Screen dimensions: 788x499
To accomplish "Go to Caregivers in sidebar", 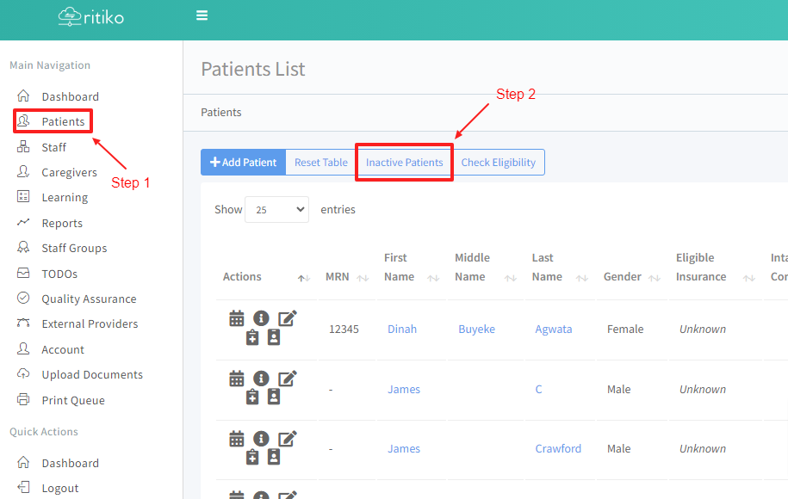I will pyautogui.click(x=69, y=172).
